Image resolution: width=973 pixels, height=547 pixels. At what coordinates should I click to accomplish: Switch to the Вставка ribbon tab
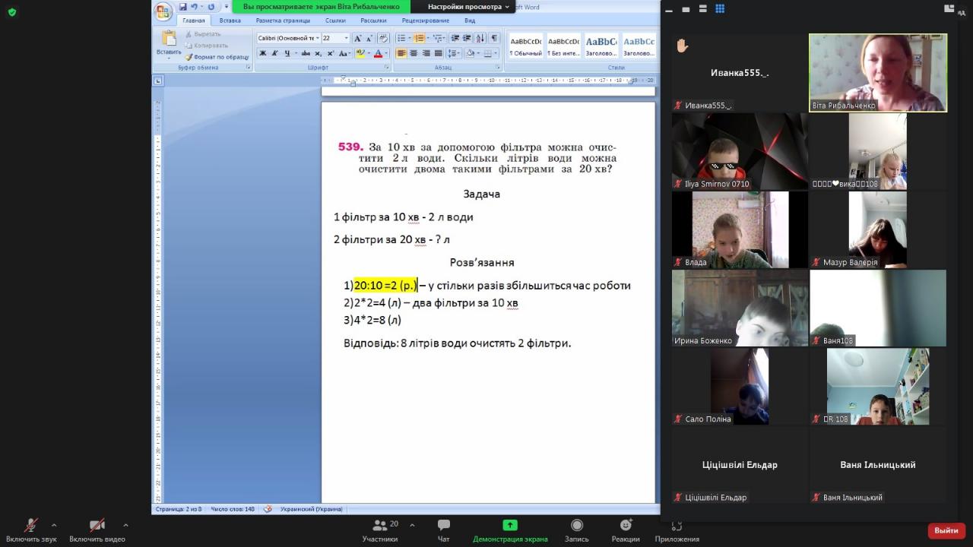tap(230, 21)
